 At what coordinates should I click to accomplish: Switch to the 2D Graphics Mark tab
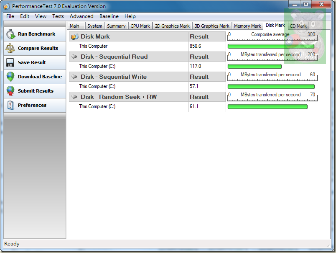pos(172,26)
